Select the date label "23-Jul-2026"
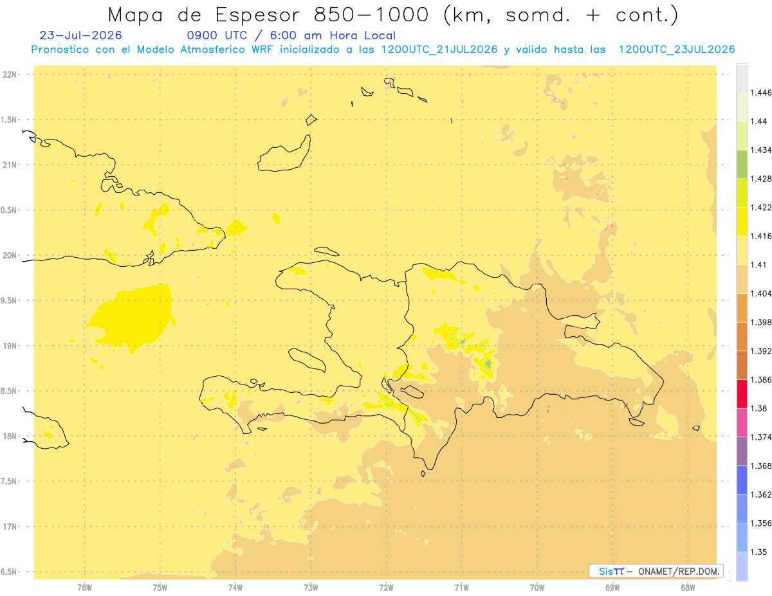Screen dimensions: 772x596 (x=80, y=35)
